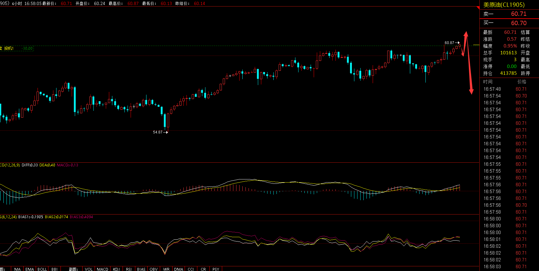Open the MACD sub-chart indicator tab
The height and width of the screenshot is (271, 539).
pyautogui.click(x=102, y=269)
